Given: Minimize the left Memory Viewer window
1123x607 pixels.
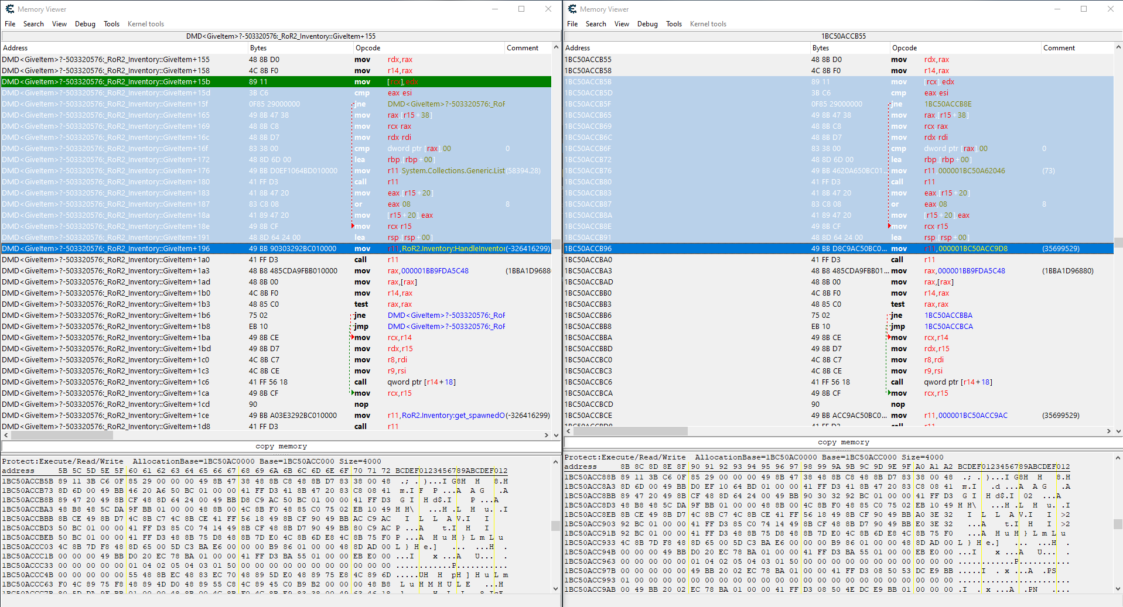Looking at the screenshot, I should pyautogui.click(x=494, y=9).
